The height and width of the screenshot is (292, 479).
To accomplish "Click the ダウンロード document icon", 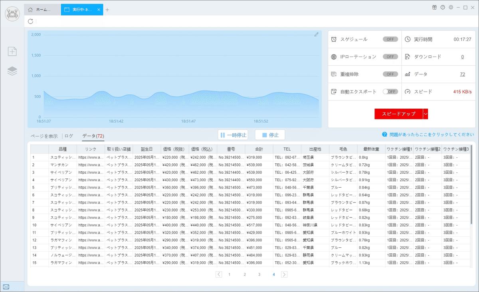I will (408, 57).
